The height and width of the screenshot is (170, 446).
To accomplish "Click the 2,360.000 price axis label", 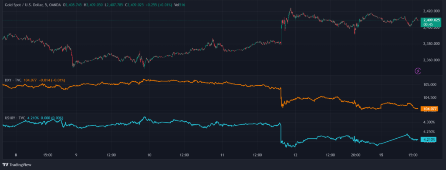I will point(432,60).
